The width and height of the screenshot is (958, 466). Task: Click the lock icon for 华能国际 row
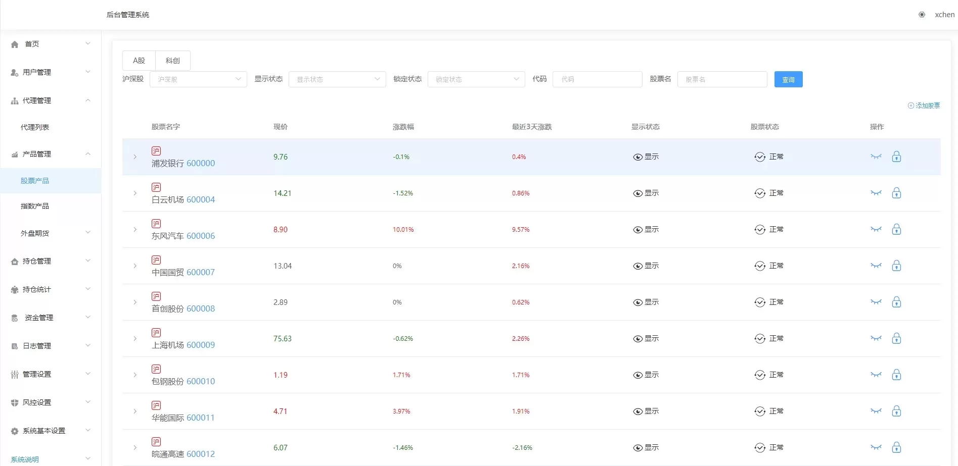(896, 411)
